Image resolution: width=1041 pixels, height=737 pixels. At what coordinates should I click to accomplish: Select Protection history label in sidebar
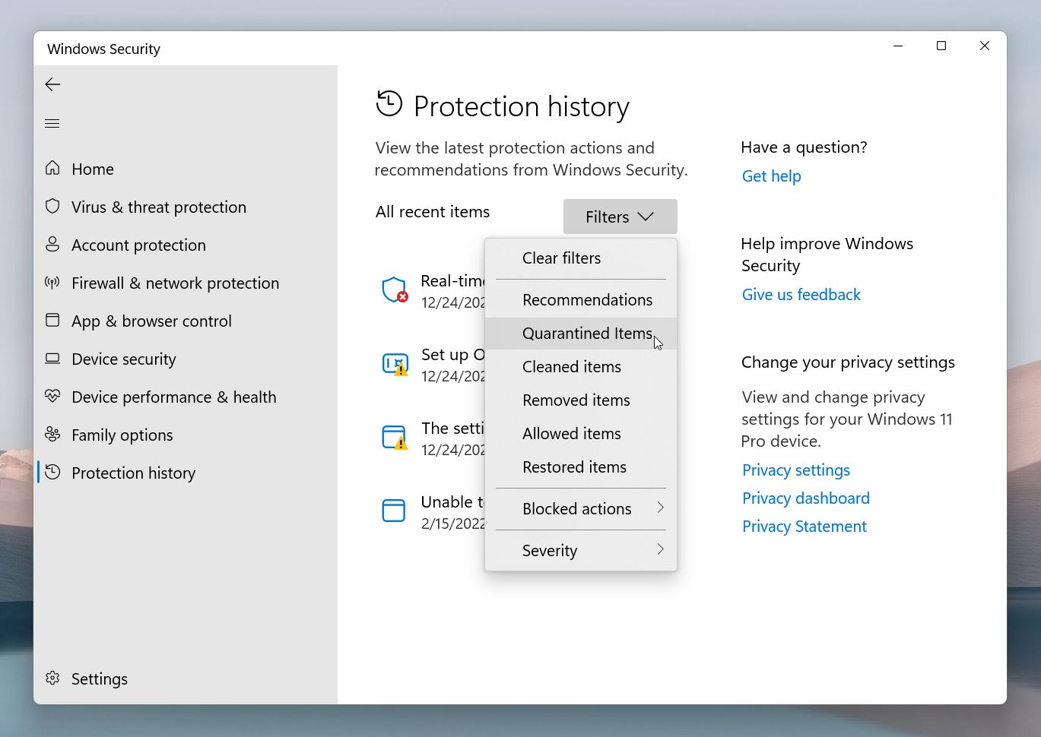[133, 473]
